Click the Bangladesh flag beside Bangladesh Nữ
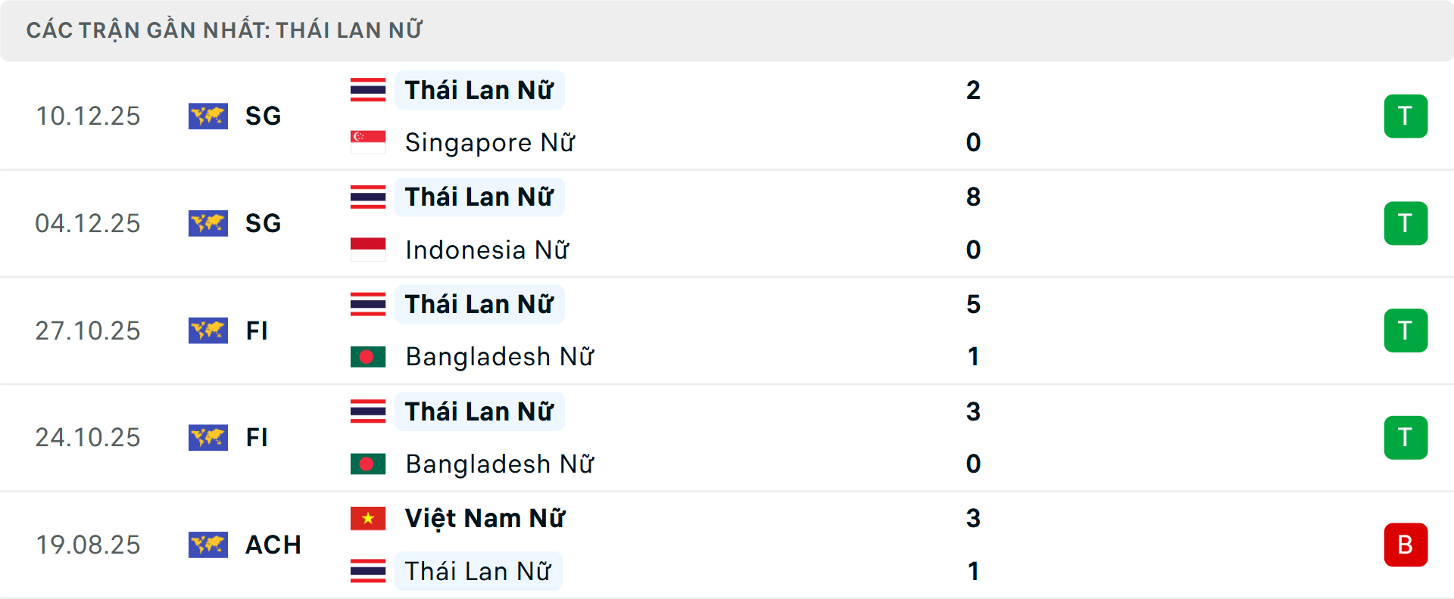Screen dimensions: 1454x599 click(369, 357)
